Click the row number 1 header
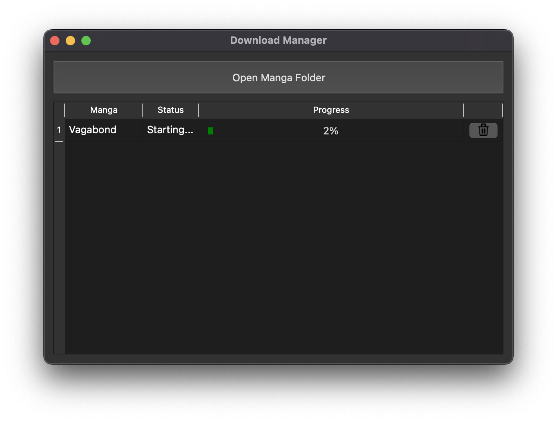Screen dimensions: 557x422 [59, 130]
